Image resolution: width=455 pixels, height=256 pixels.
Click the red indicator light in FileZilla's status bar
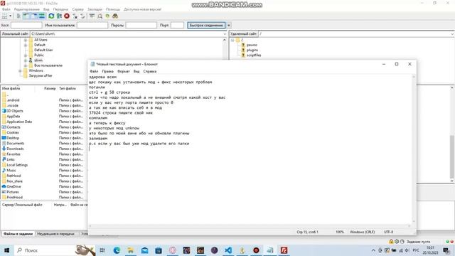(452, 242)
